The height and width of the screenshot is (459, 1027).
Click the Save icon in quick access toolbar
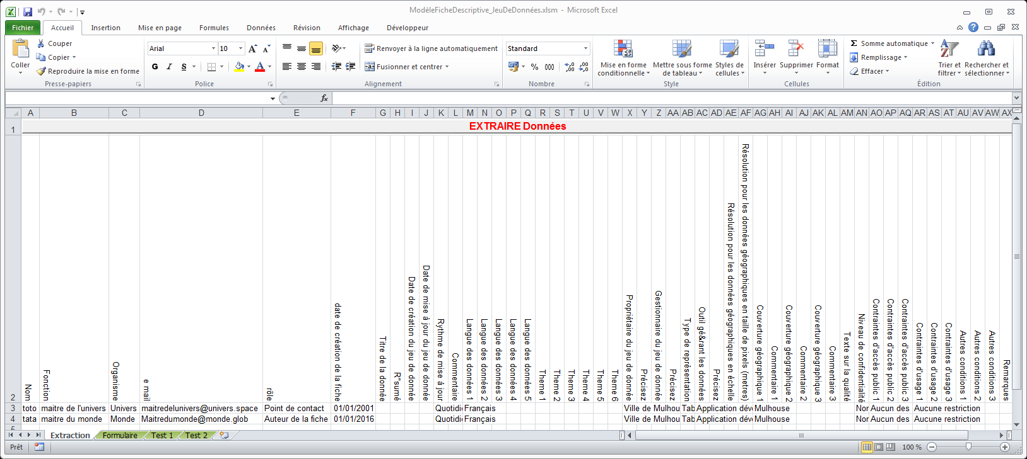click(28, 11)
